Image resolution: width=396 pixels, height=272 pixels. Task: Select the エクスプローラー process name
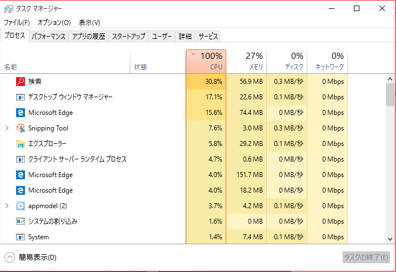click(47, 144)
